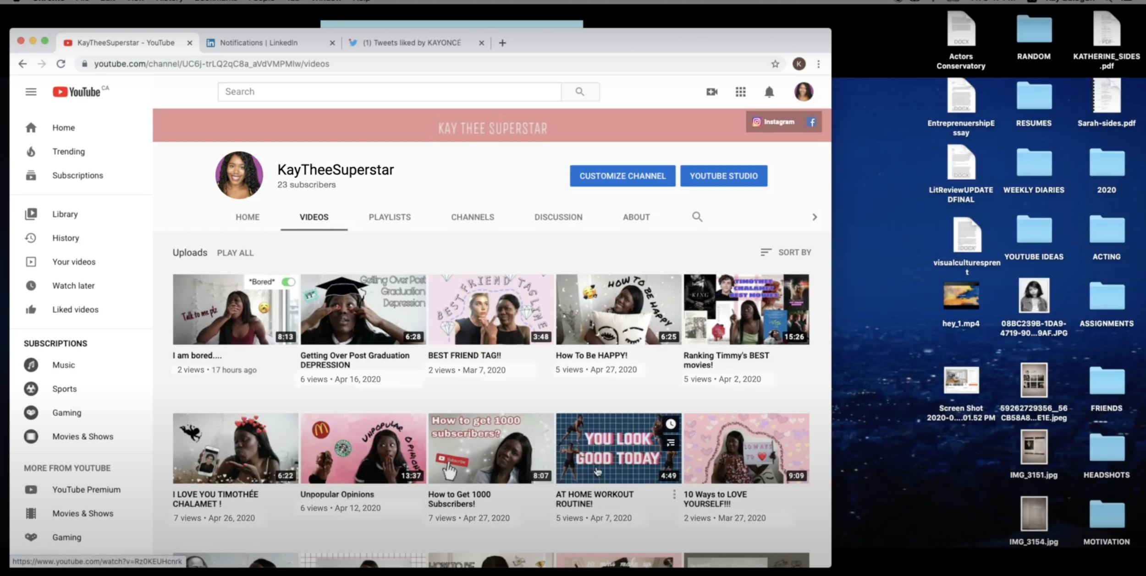Open Instagram link on channel banner
Viewport: 1146px width, 576px height.
coord(773,122)
